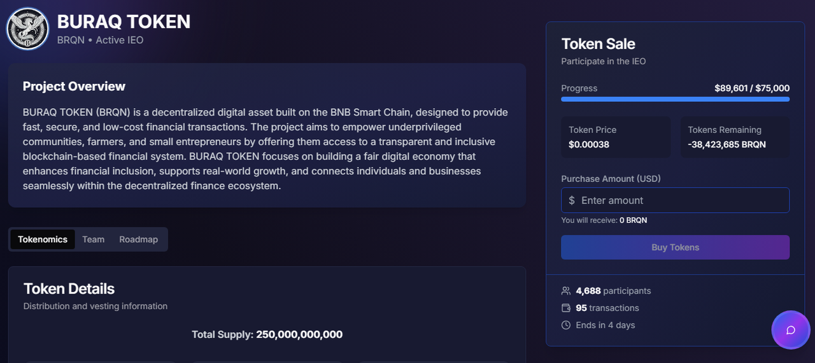The image size is (815, 363).
Task: Click the clock icon beside Ends in 4 days
Action: pyautogui.click(x=566, y=325)
